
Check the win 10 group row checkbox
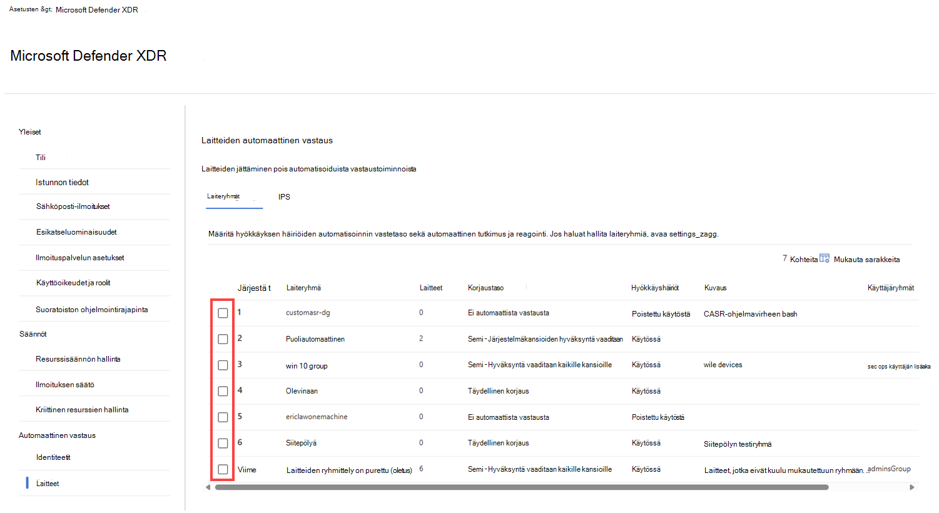pos(223,365)
